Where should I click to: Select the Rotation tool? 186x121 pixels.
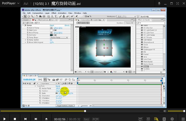[x=37, y=16]
